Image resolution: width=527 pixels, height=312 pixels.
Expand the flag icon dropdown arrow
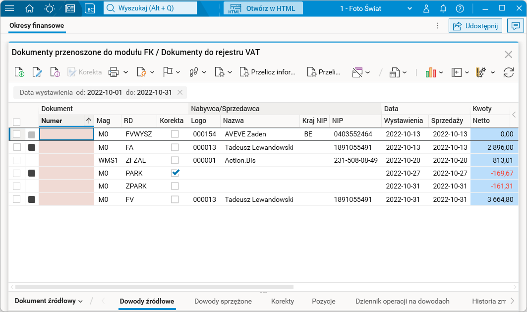pos(177,72)
